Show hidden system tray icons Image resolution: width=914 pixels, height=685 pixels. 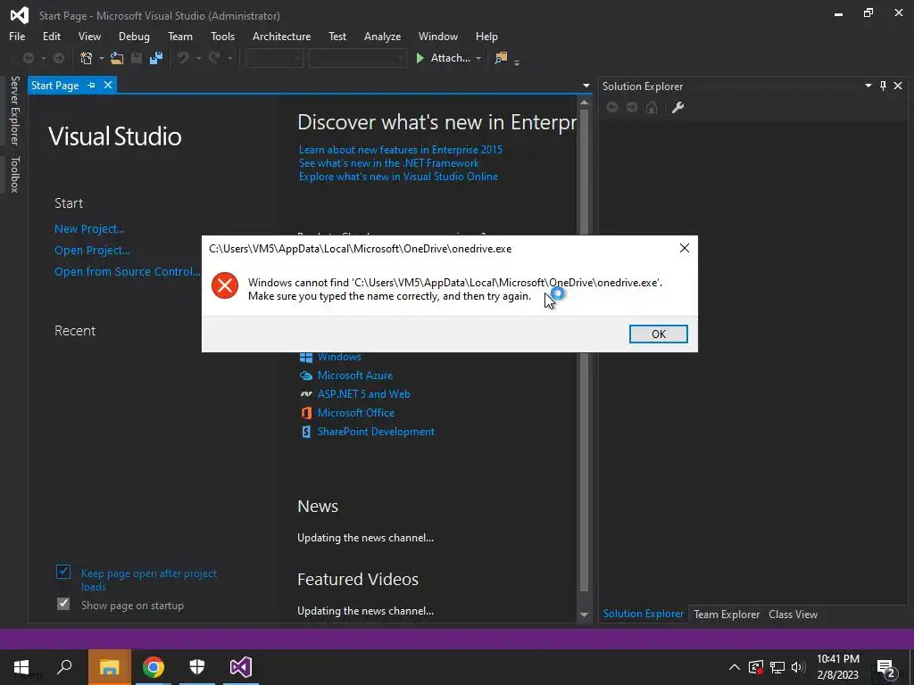coord(735,667)
